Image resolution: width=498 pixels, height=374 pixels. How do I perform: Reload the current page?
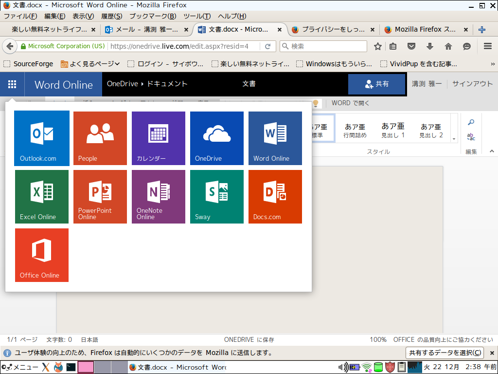click(x=268, y=46)
